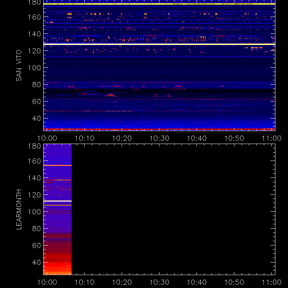Click the 140 label on LEARMONTH axis

click(x=34, y=178)
